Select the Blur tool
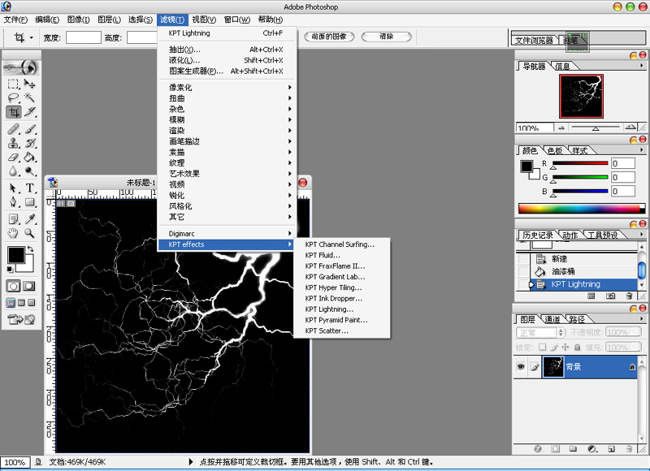650x471 pixels. [13, 171]
